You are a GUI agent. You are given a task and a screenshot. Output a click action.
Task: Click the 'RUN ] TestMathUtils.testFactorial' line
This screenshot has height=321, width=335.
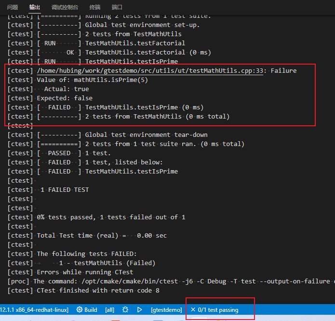96,43
